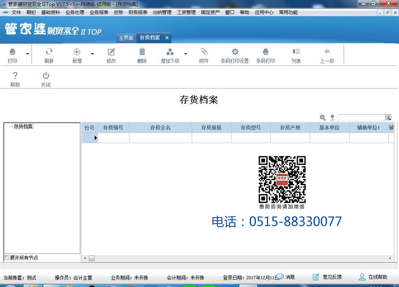Open the 基础资料 menu
The height and width of the screenshot is (287, 399).
pos(51,12)
